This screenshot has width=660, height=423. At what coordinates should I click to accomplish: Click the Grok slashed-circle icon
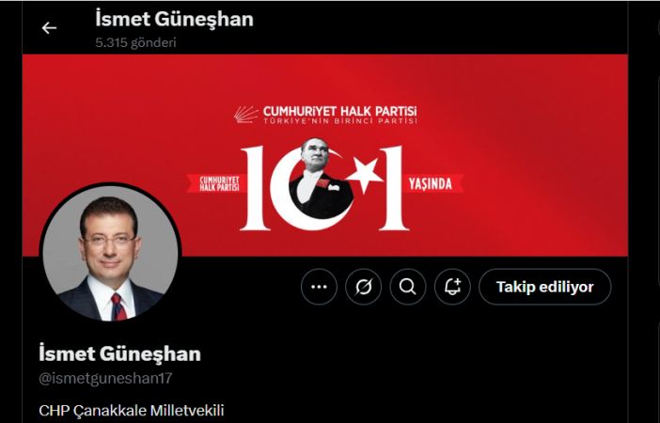[x=363, y=287]
